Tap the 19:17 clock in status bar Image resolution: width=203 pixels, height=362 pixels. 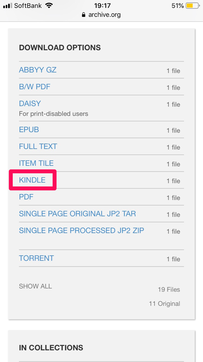[x=102, y=6]
